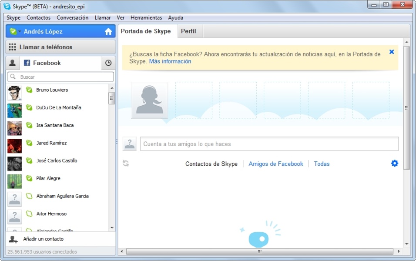The height and width of the screenshot is (261, 416).
Task: Click the Buscar search field
Action: click(61, 77)
